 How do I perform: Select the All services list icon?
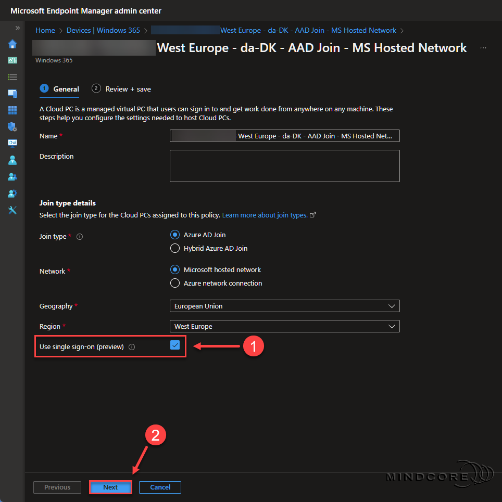tap(12, 76)
